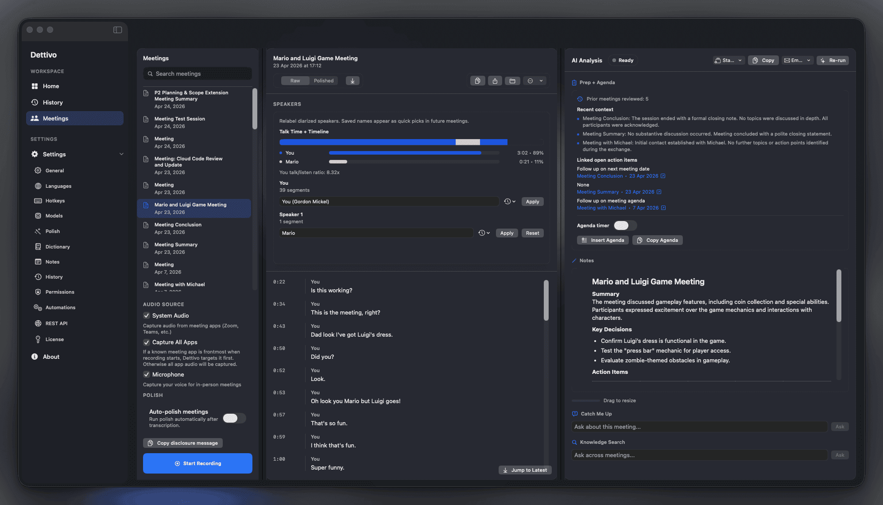
Task: Click Insert Agenda button
Action: click(x=603, y=240)
